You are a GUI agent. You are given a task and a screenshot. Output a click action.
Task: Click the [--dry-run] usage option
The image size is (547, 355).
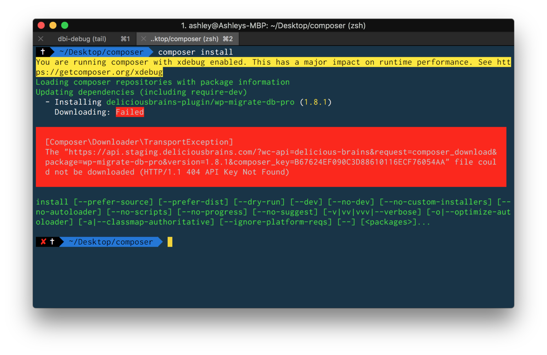coord(259,202)
